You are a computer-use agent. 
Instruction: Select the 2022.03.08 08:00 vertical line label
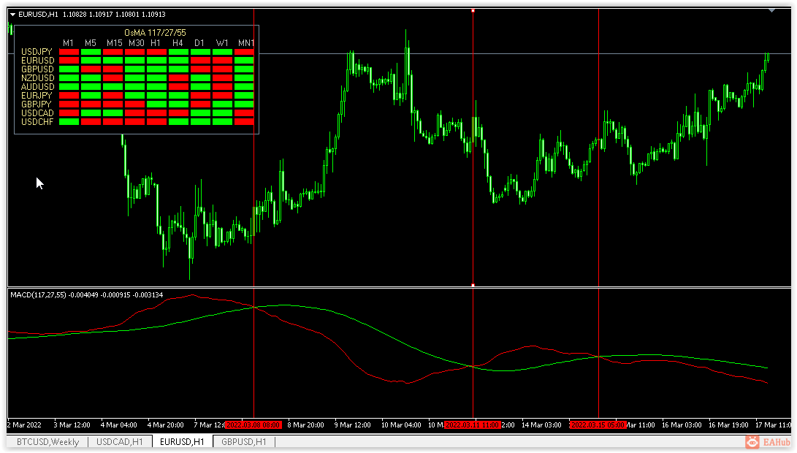(x=253, y=425)
